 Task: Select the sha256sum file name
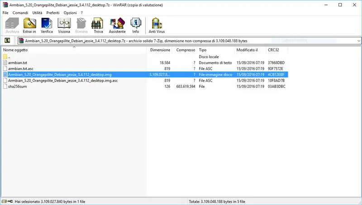17,87
